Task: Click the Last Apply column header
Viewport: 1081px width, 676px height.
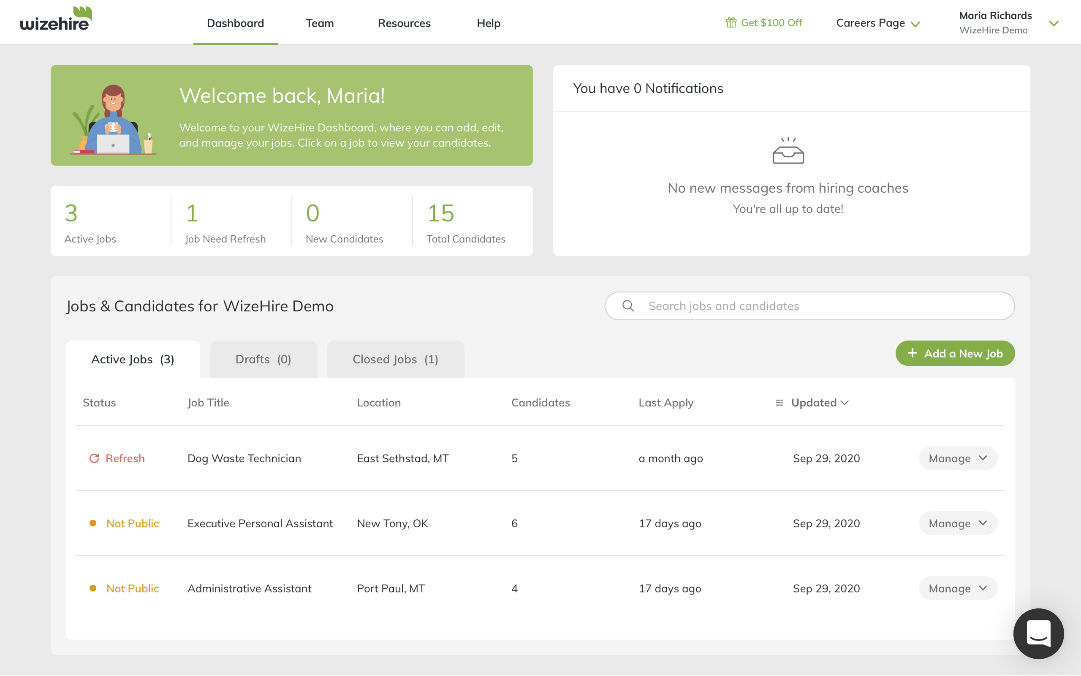Action: point(666,403)
